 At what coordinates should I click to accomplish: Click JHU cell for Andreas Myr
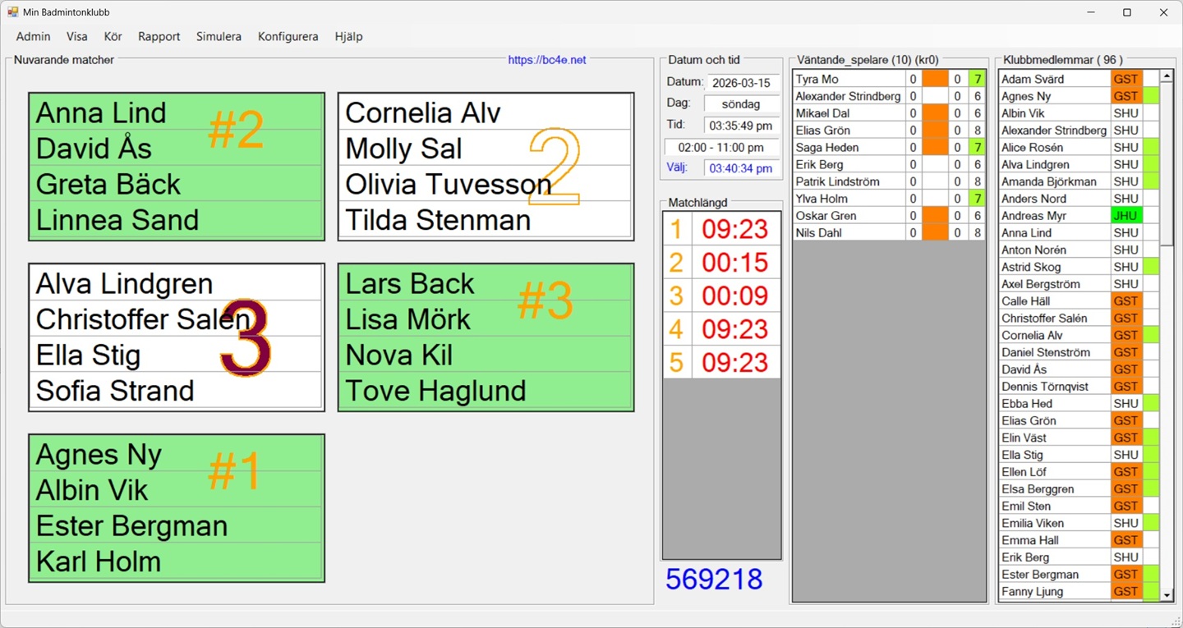(x=1125, y=216)
